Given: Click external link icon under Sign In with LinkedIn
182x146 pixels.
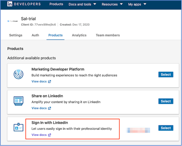Looking at the screenshot, I should pyautogui.click(x=50, y=135).
